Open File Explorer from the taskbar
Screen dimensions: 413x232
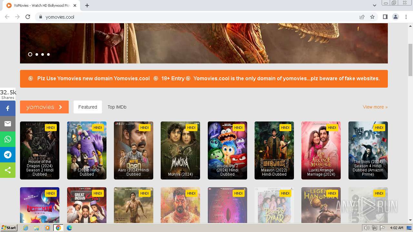(36, 228)
